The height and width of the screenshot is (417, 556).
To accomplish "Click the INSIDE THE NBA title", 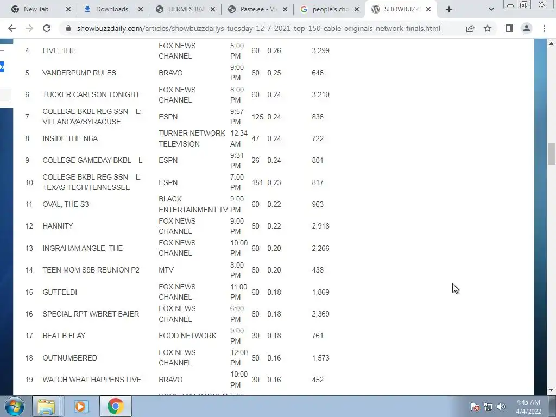I will pyautogui.click(x=70, y=138).
